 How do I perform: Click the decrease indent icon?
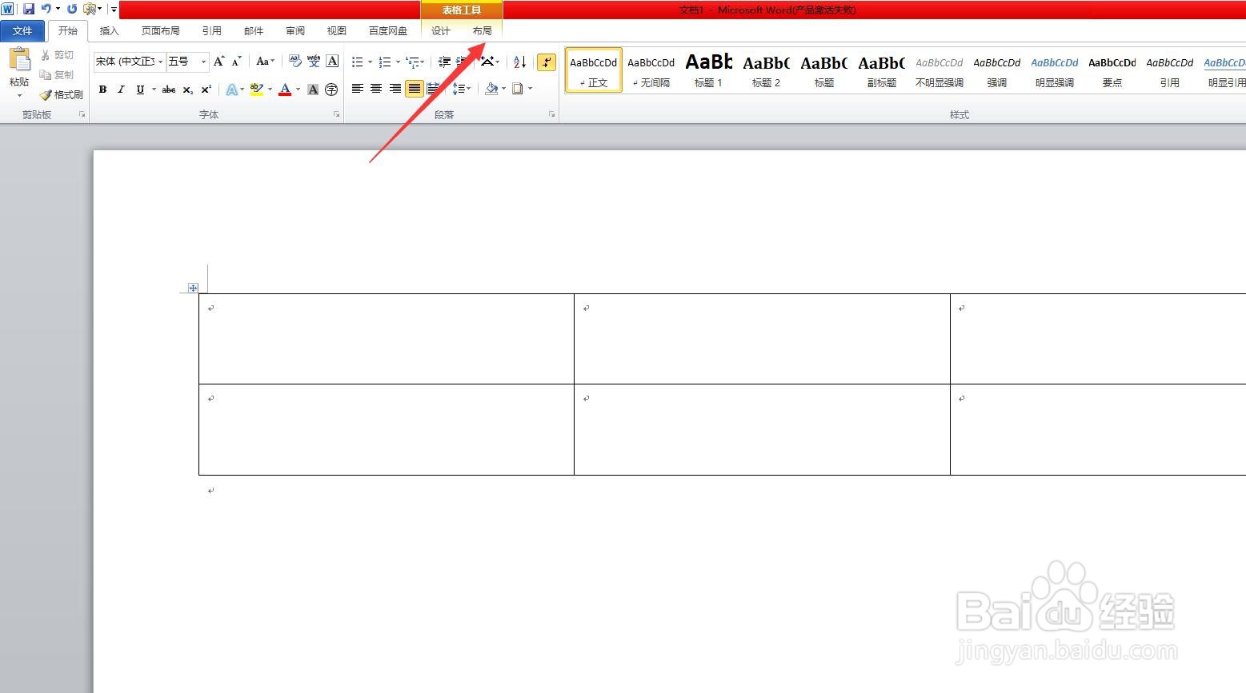pyautogui.click(x=444, y=62)
